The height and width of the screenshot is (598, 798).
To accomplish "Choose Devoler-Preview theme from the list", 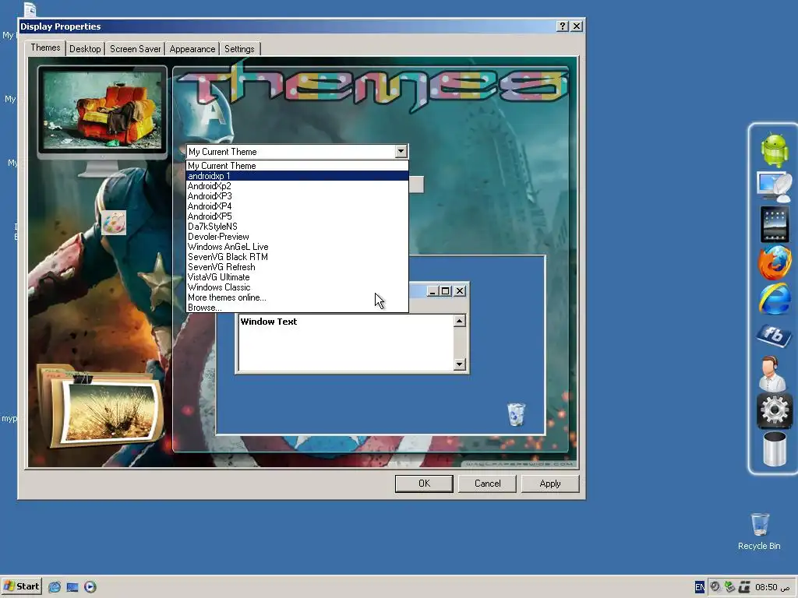I will pos(297,237).
